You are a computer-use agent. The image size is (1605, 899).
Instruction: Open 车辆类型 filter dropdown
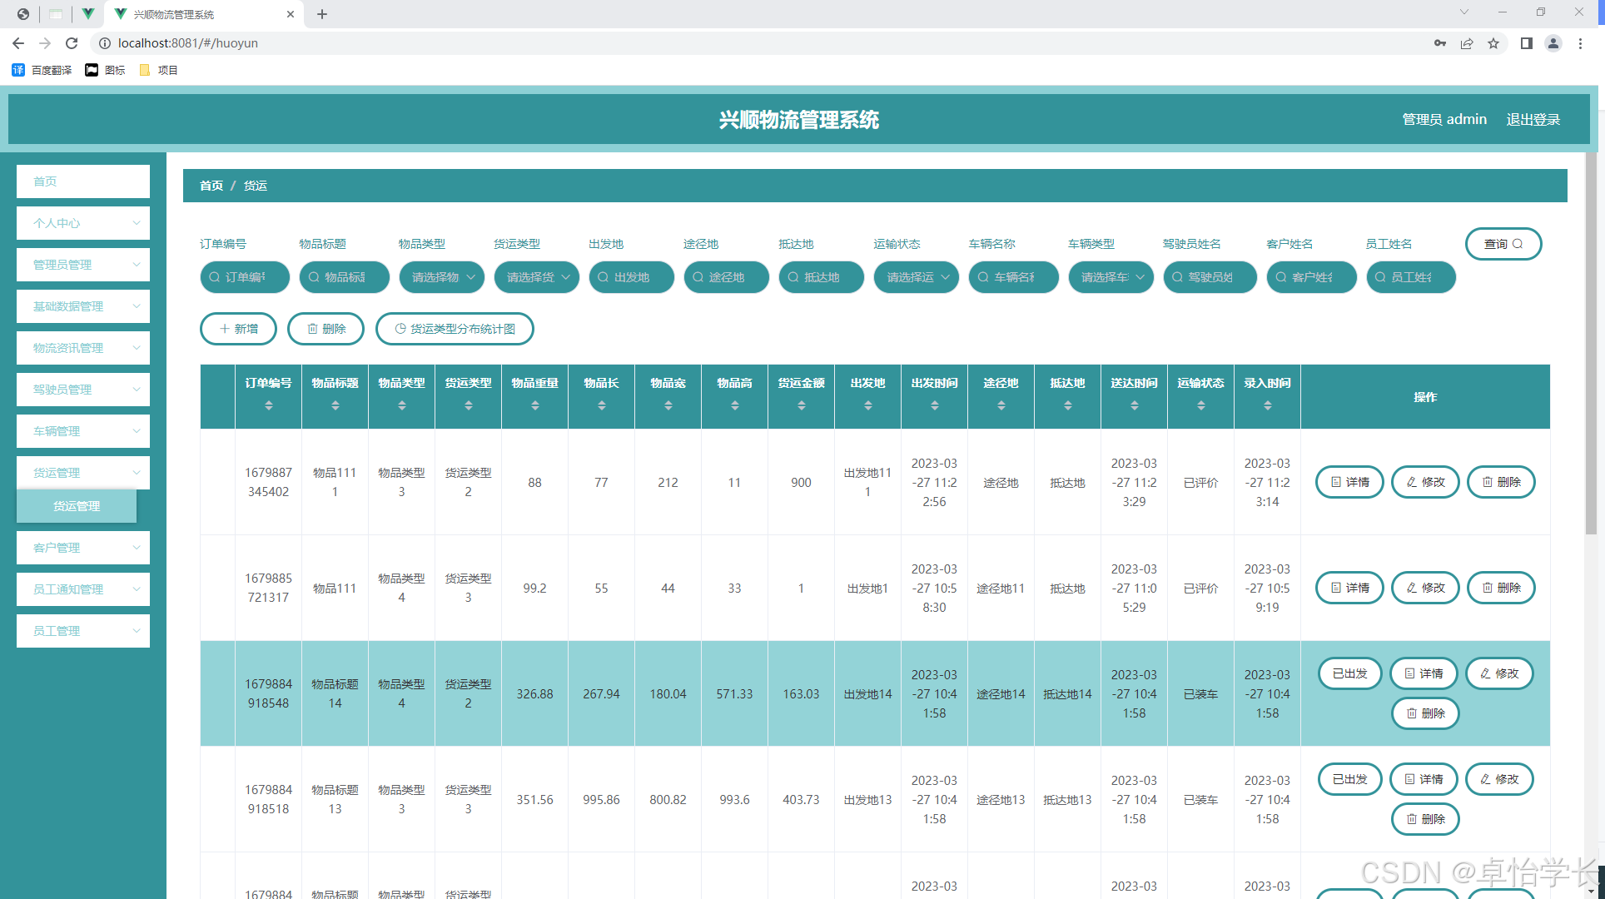click(x=1111, y=277)
